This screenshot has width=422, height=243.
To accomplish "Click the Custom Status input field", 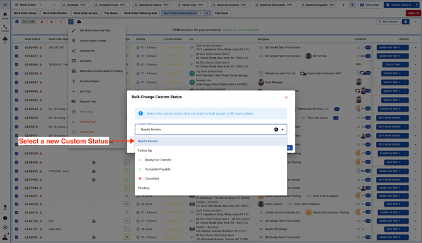I will (x=211, y=130).
